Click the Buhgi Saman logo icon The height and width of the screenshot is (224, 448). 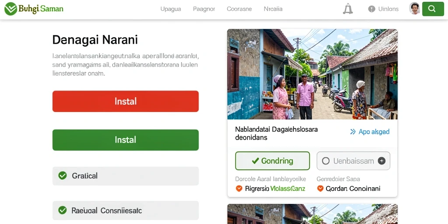click(x=10, y=9)
